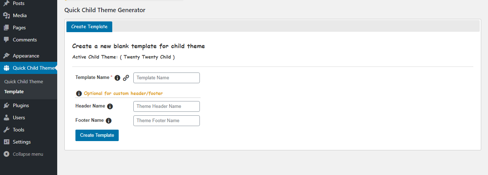Click the Pages icon in sidebar
The width and height of the screenshot is (488, 175).
pos(6,27)
